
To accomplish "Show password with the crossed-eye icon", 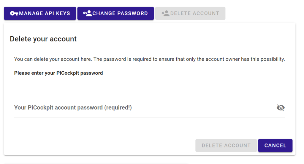I will tap(281, 107).
